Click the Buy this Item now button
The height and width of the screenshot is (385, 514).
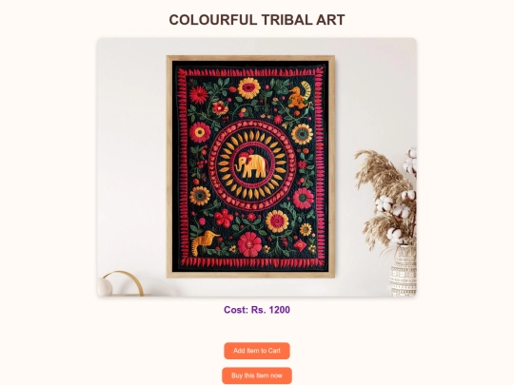pyautogui.click(x=257, y=375)
